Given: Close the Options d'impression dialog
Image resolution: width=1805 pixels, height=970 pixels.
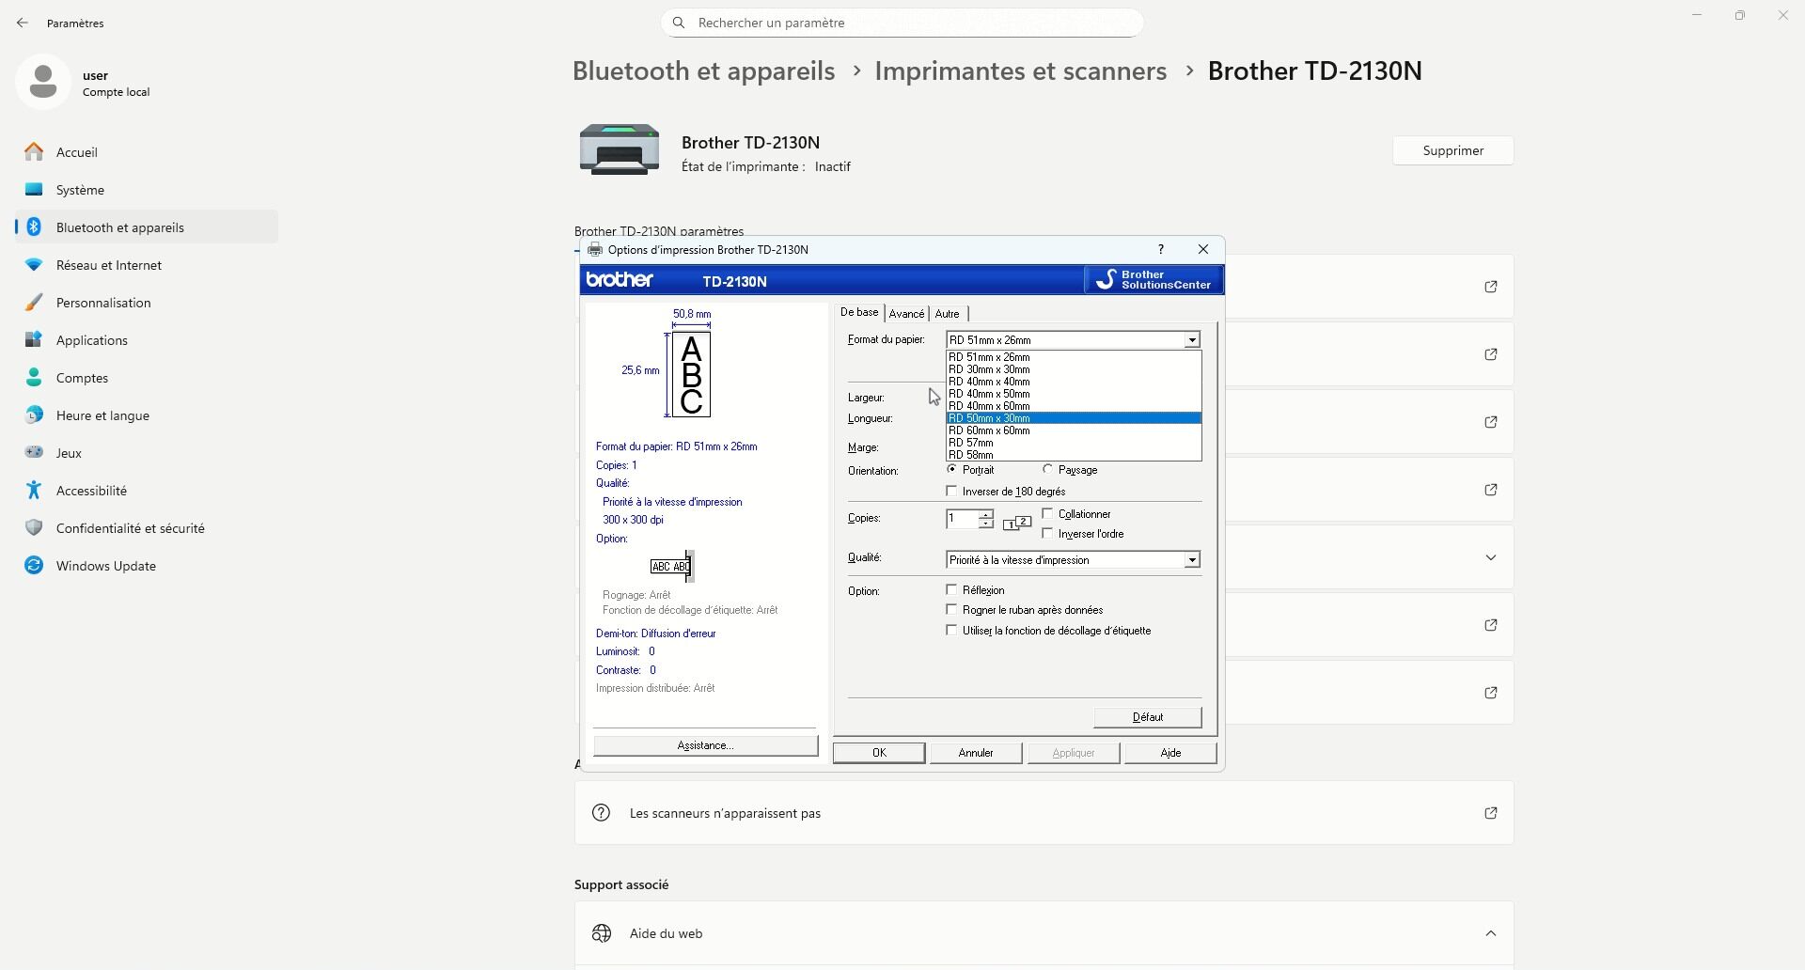Looking at the screenshot, I should (1203, 249).
